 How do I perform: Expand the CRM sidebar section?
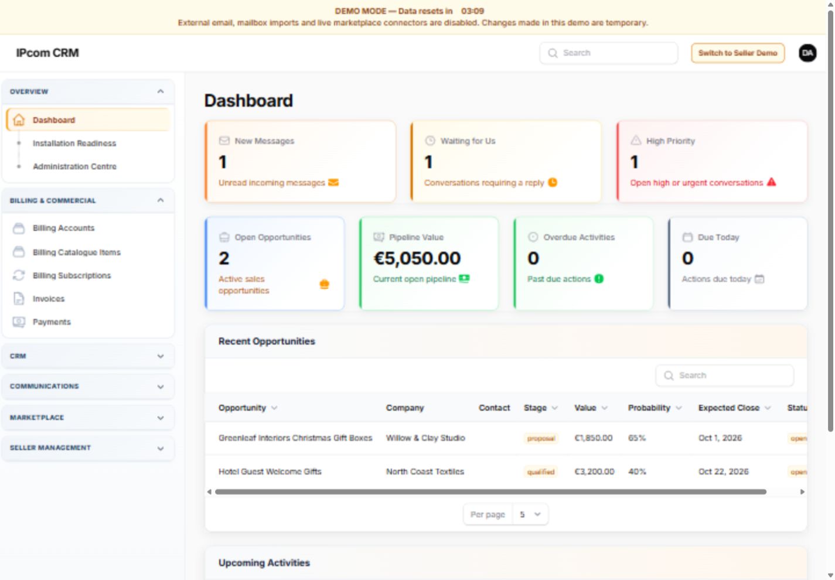point(161,356)
